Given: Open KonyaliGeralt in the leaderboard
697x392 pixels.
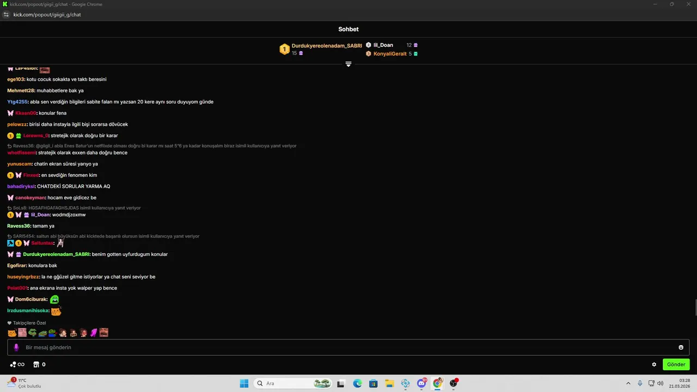Looking at the screenshot, I should (x=390, y=54).
